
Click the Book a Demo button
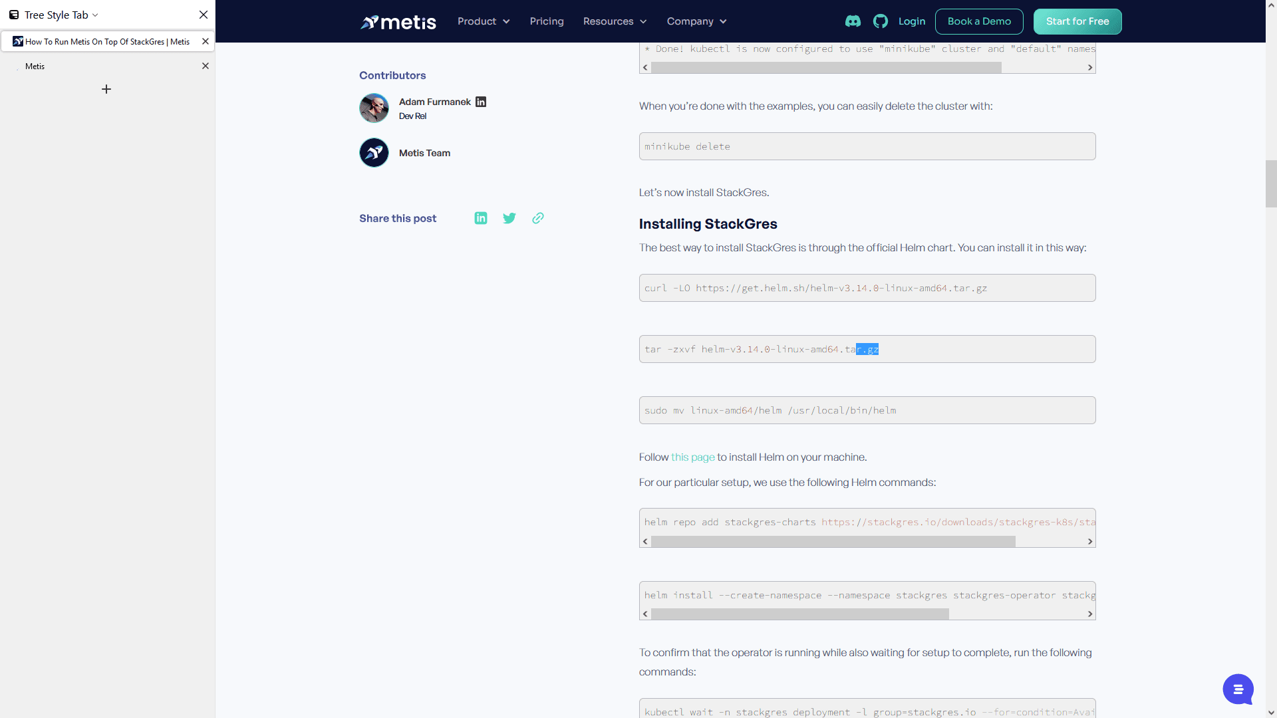click(x=979, y=21)
